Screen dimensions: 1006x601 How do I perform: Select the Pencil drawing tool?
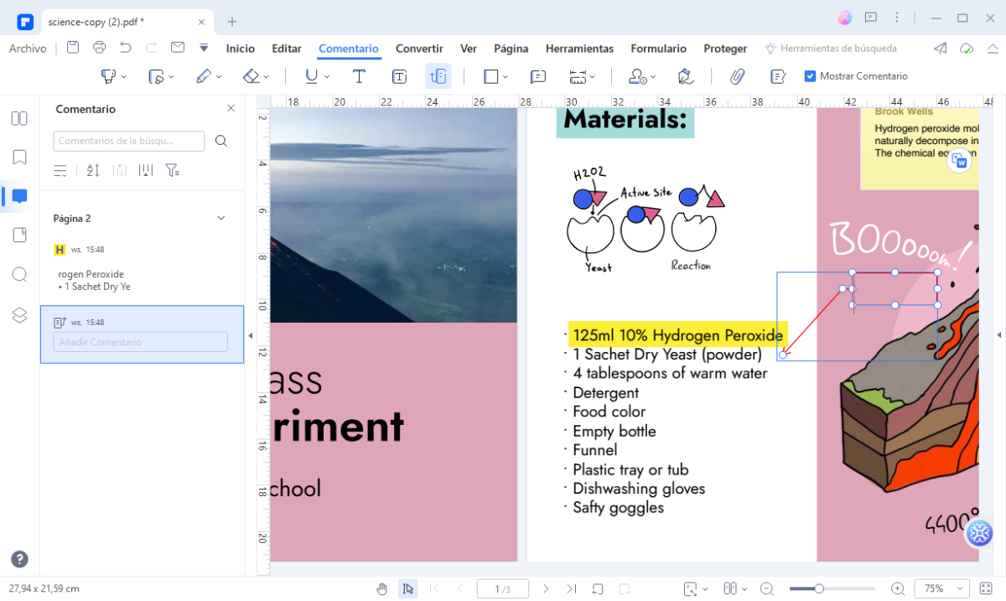tap(205, 75)
